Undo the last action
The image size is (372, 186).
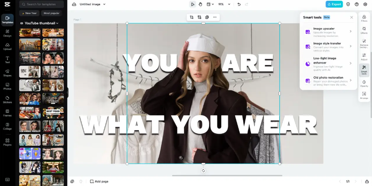point(239,4)
